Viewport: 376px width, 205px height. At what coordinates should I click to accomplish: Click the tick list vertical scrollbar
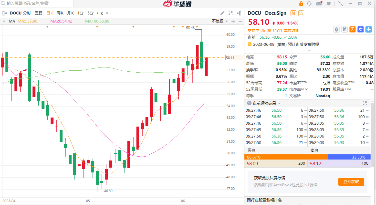click(372, 134)
